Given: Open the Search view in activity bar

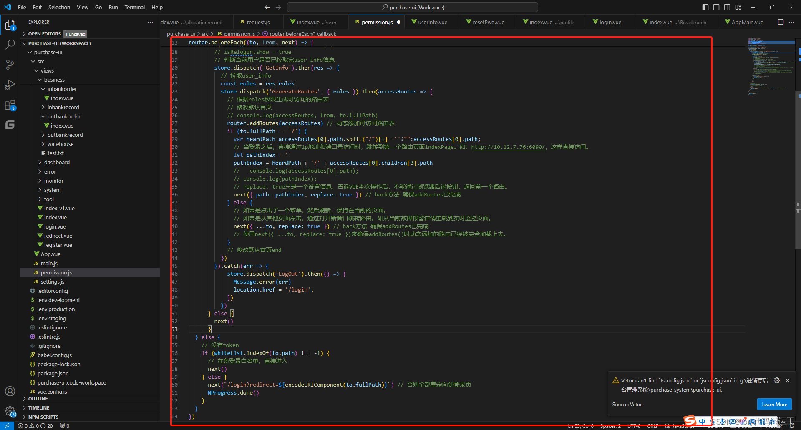Looking at the screenshot, I should point(10,45).
